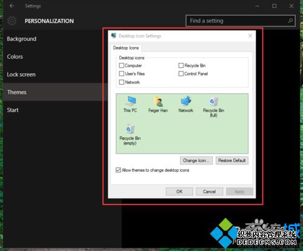This screenshot has width=303, height=251.
Task: Click the back arrow in Settings window
Action: click(12, 6)
